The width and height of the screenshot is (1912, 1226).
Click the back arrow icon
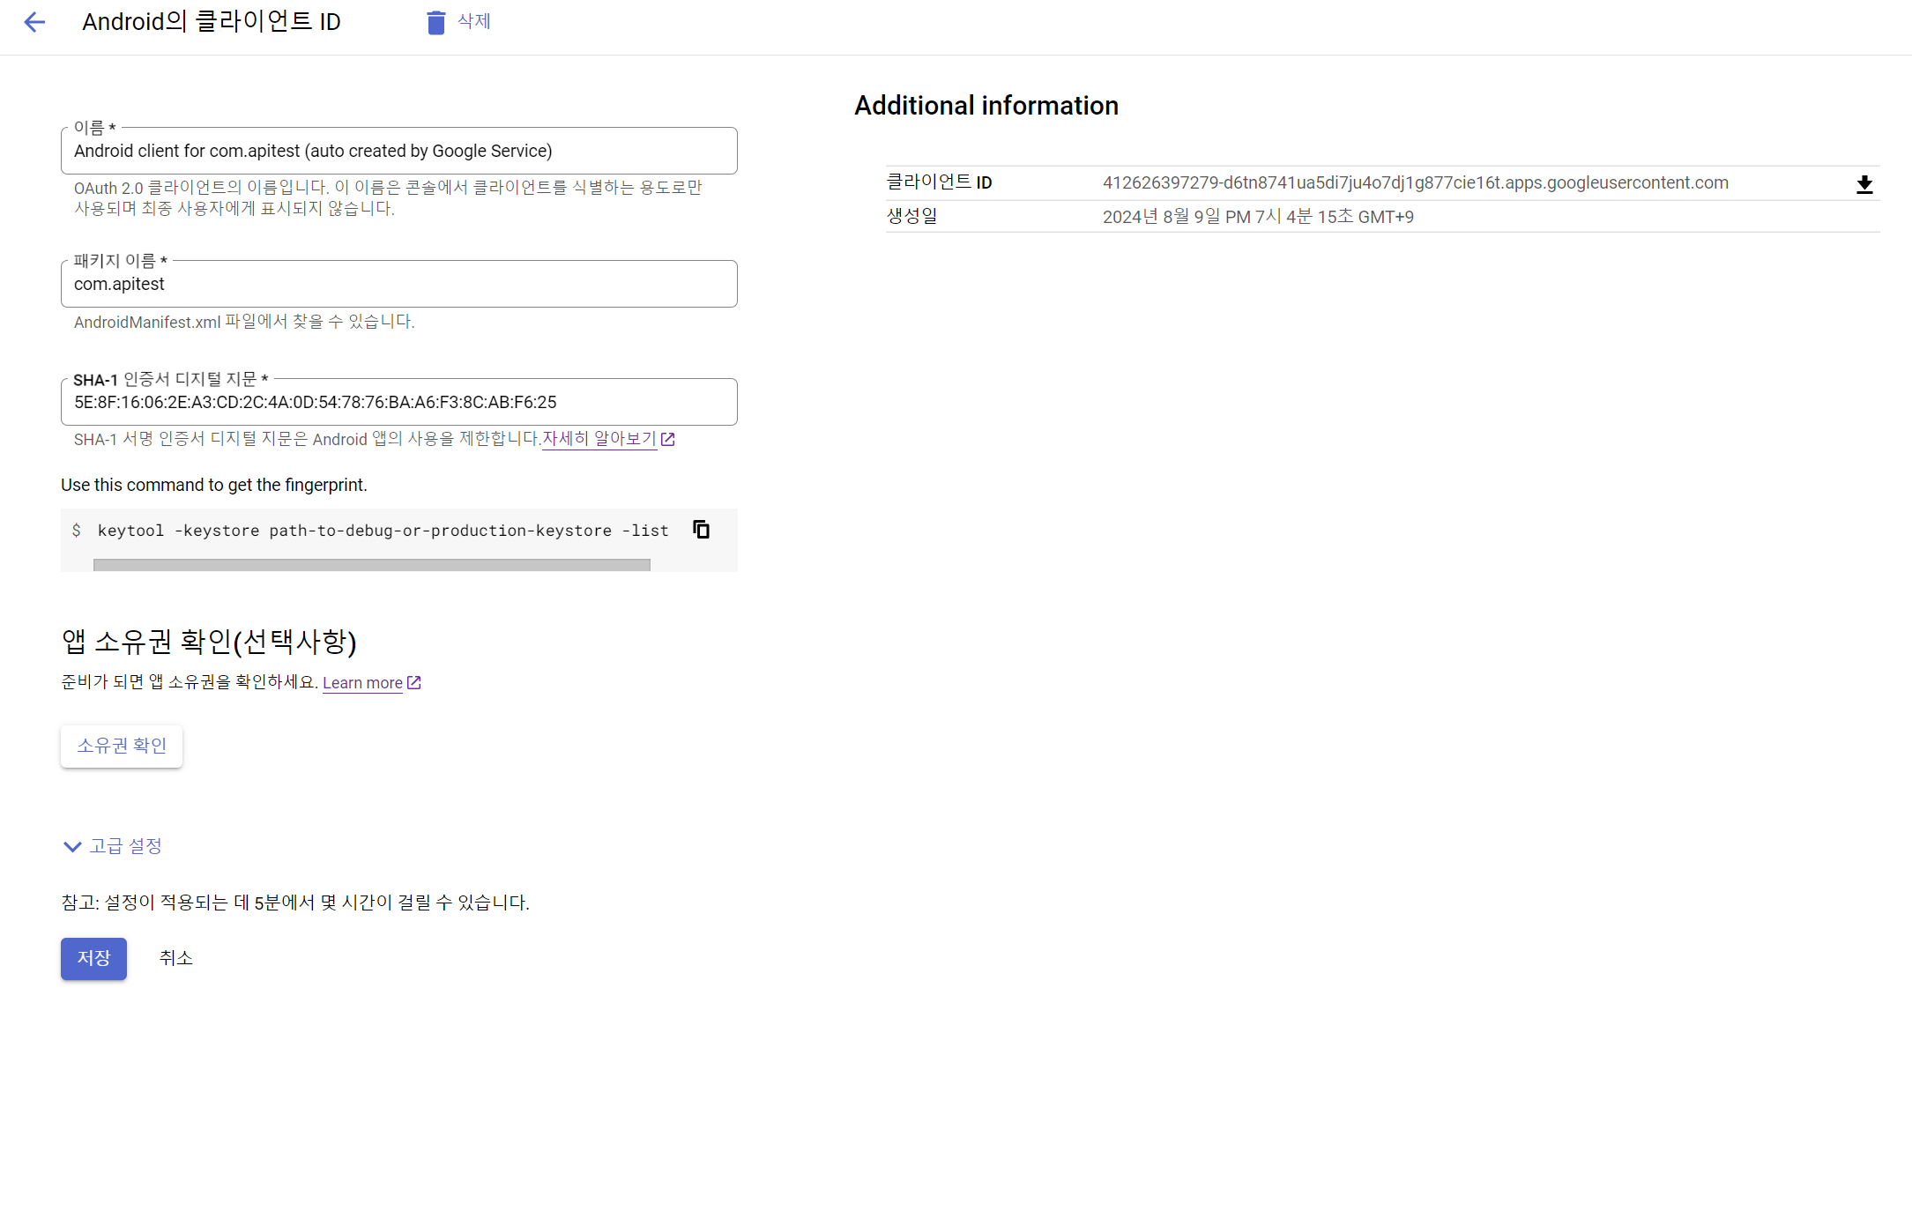[x=34, y=22]
